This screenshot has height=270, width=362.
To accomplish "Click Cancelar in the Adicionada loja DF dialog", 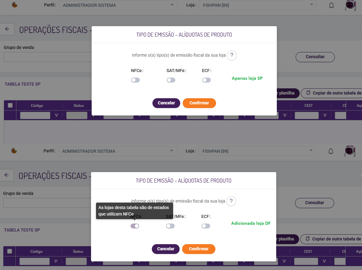I will (166, 249).
